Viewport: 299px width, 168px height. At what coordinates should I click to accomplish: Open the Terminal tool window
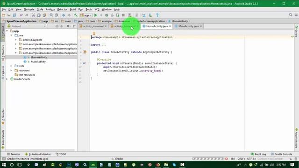coord(14,154)
